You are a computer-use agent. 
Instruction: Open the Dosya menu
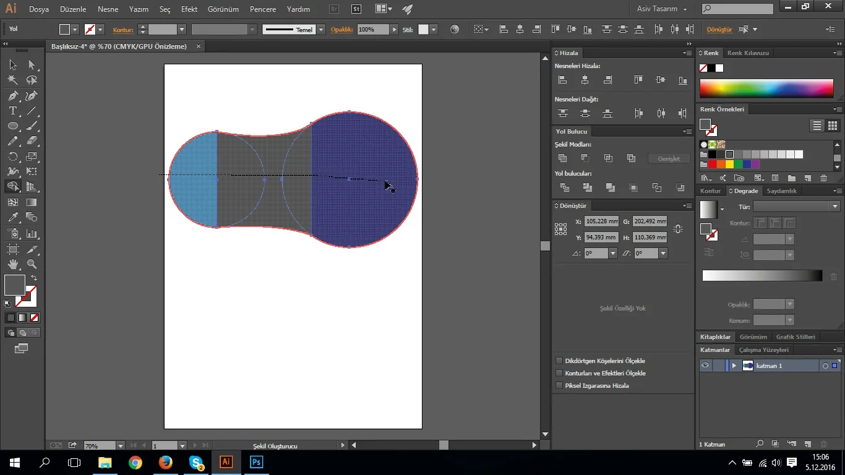39,9
